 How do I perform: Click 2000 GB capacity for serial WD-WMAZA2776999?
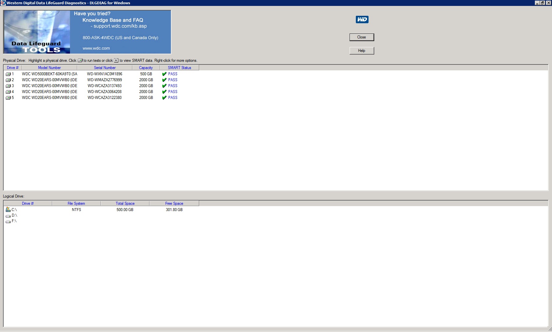point(146,80)
